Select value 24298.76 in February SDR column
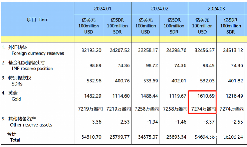 tap(176, 50)
